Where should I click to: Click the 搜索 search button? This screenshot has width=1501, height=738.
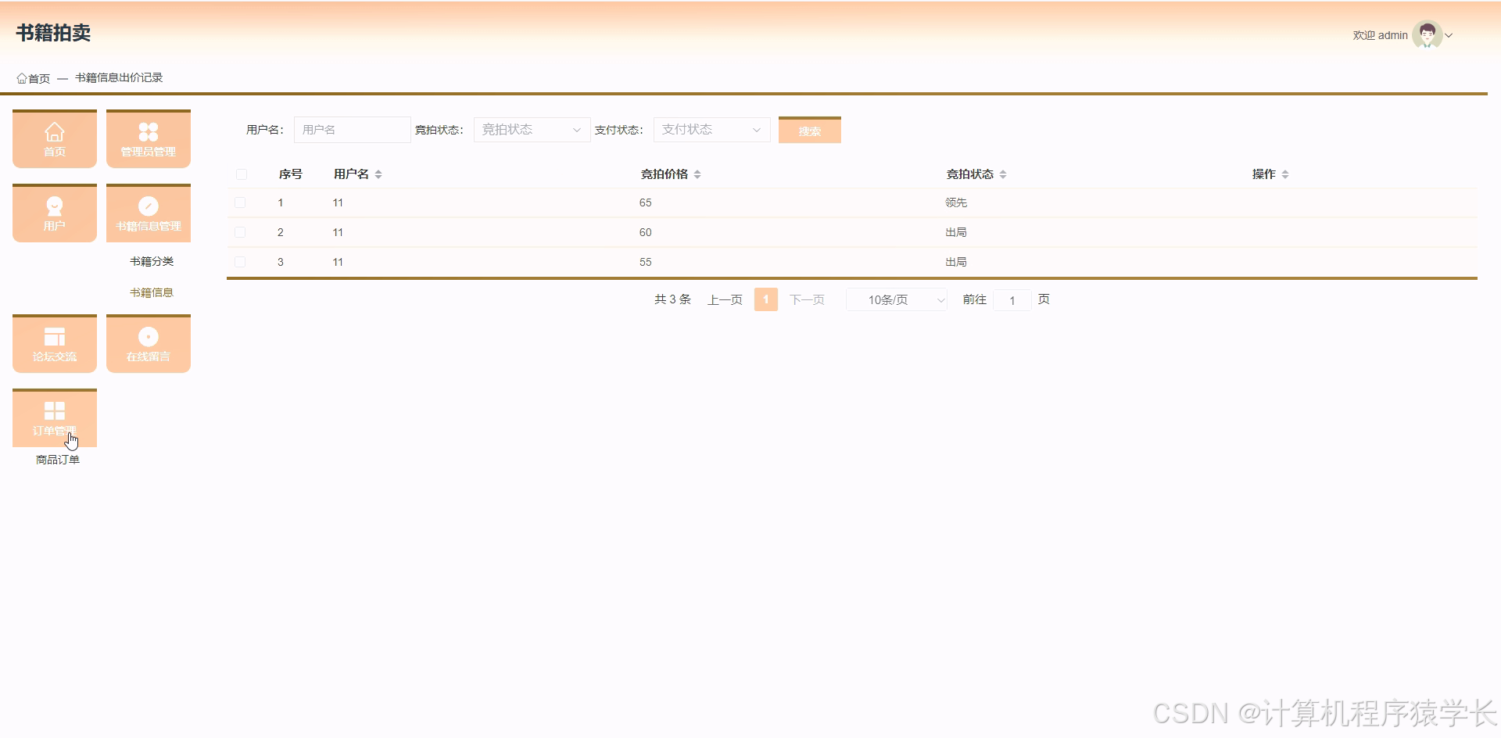coord(810,130)
